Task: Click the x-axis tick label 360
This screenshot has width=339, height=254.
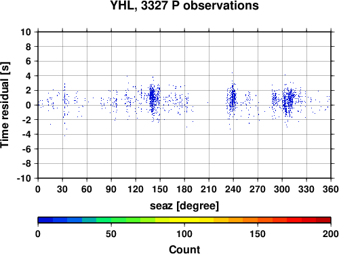Action: click(331, 189)
